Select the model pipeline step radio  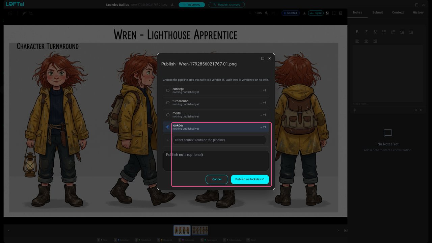168,115
